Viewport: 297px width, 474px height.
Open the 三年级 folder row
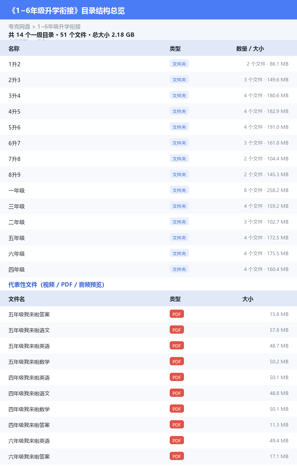pyautogui.click(x=148, y=206)
